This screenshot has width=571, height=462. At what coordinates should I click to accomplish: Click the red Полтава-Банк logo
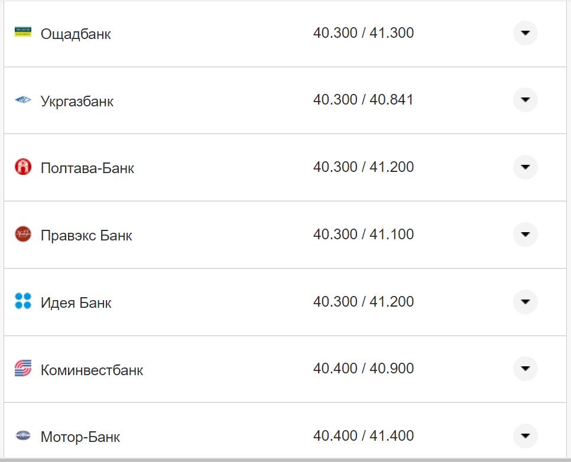(22, 167)
